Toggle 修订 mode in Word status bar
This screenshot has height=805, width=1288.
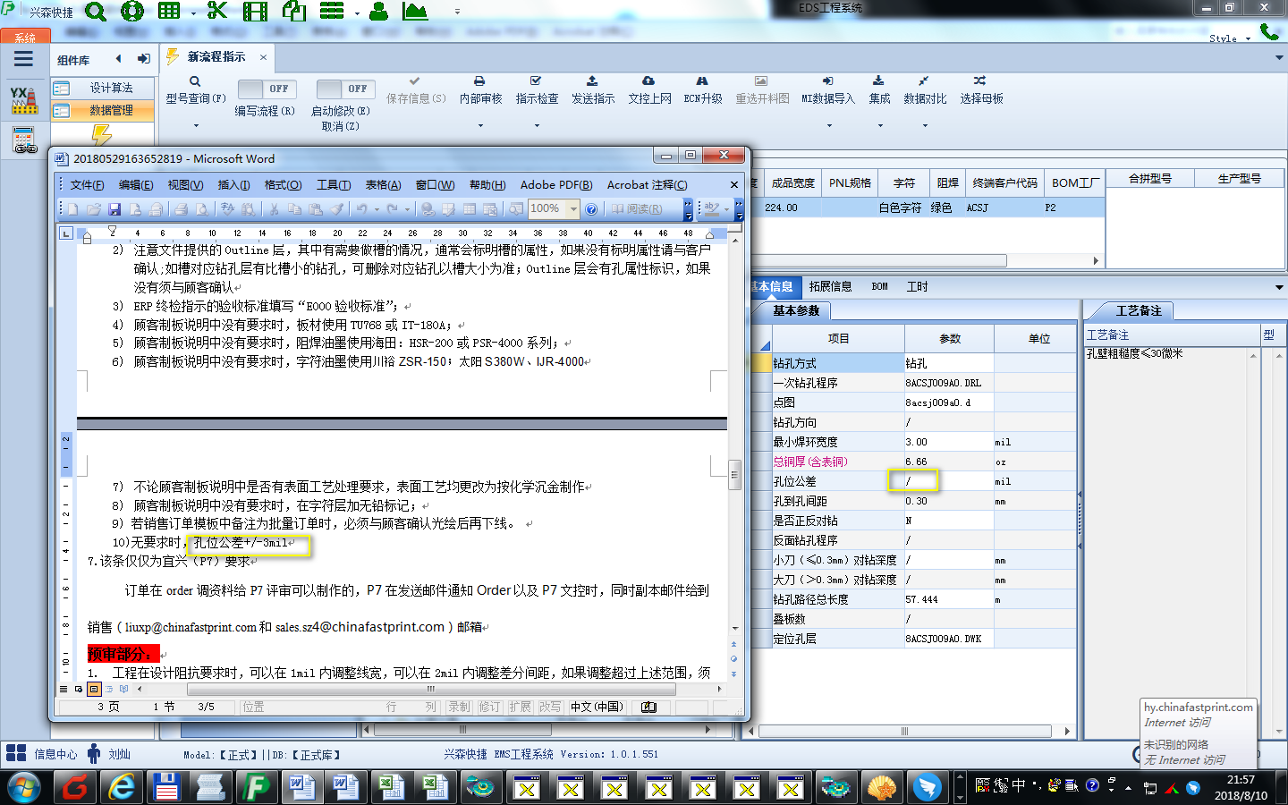489,707
